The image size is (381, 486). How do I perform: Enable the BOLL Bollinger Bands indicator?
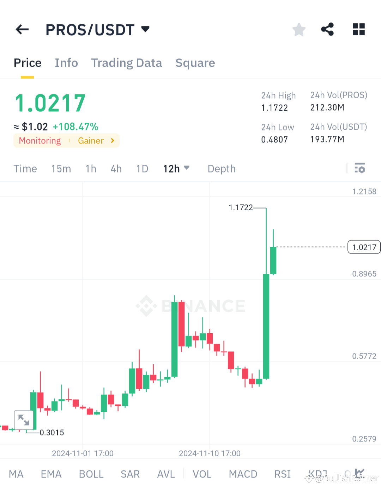pos(91,474)
